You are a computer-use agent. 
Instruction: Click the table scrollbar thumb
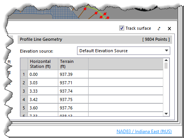pos(166,66)
